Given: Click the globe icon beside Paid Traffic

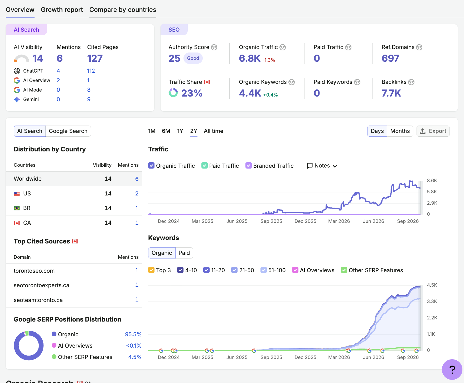Looking at the screenshot, I should click(x=348, y=47).
